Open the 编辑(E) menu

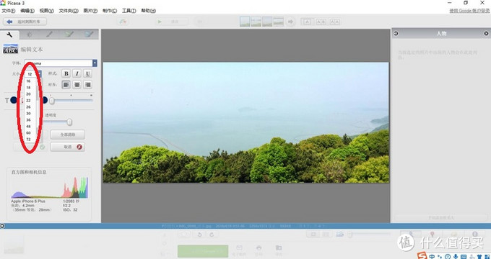(27, 11)
